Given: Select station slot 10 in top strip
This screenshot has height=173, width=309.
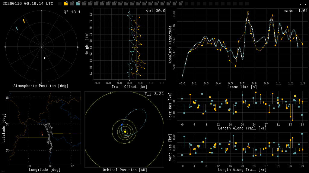Looking at the screenshot, I should tap(120, 4).
